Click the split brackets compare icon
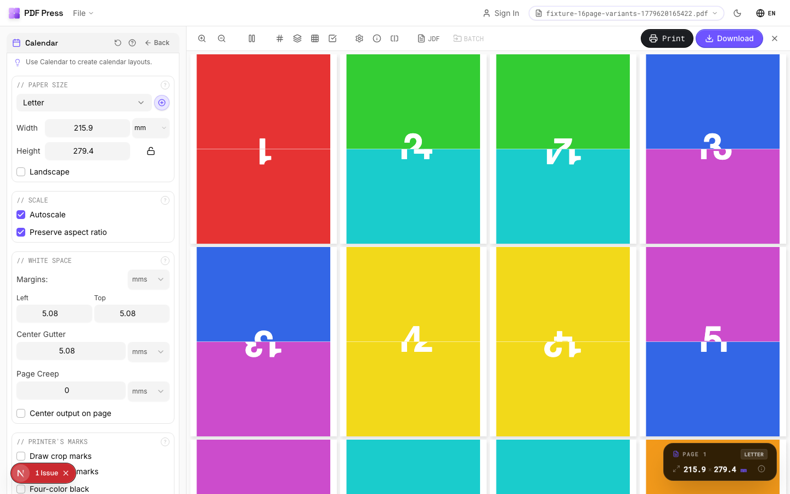Image resolution: width=790 pixels, height=494 pixels. 394,38
